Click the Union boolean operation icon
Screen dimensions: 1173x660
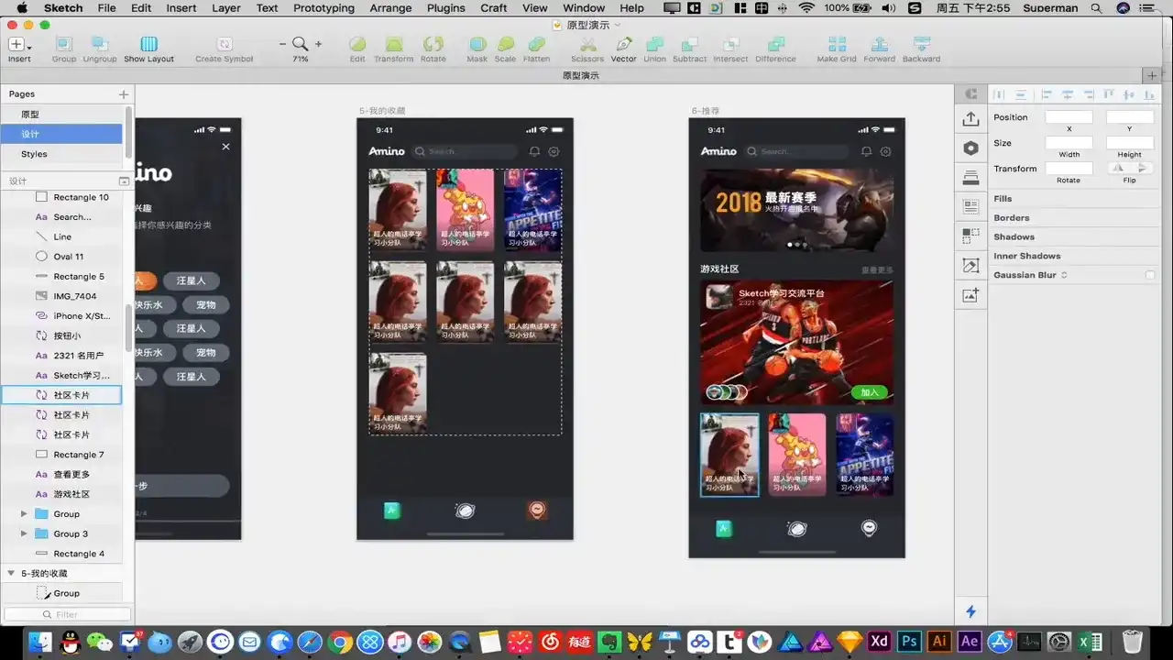654,45
